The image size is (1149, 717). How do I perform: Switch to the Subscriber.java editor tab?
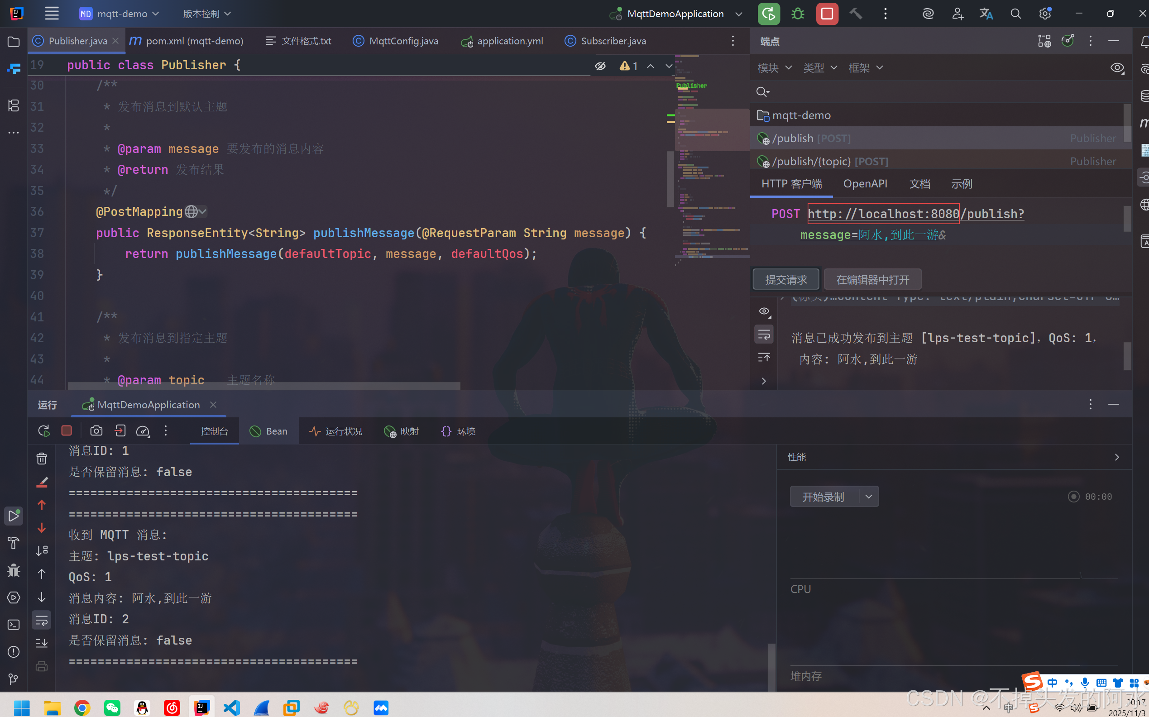613,41
